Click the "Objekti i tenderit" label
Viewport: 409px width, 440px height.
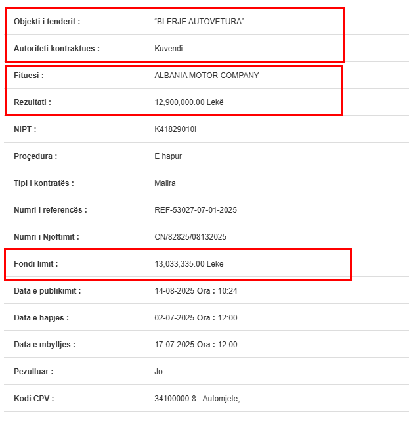pos(47,22)
